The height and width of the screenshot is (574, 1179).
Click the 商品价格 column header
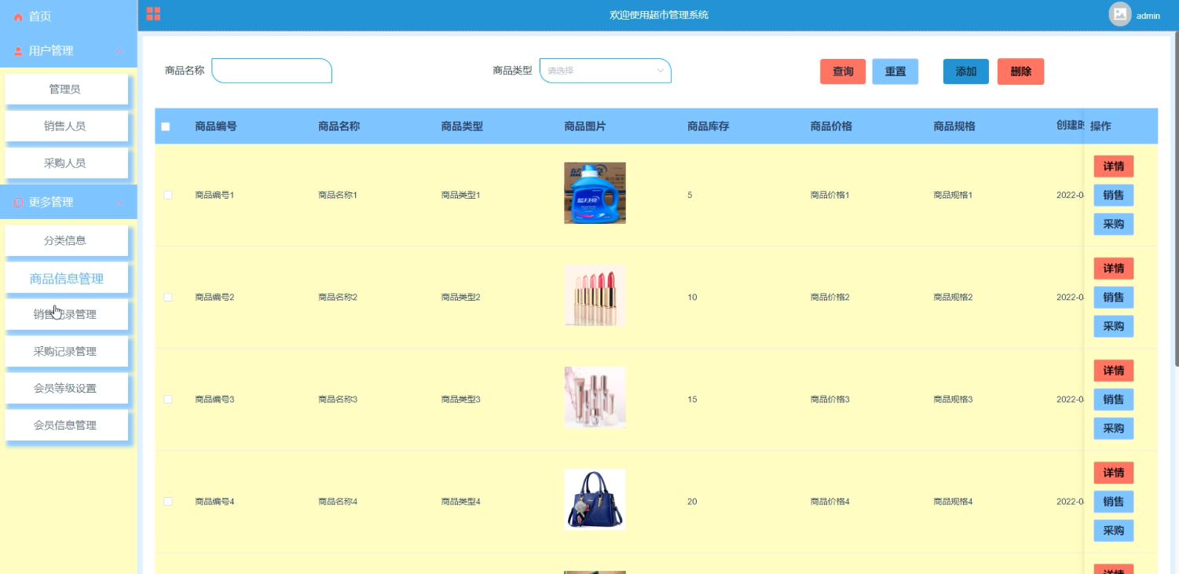pyautogui.click(x=831, y=126)
